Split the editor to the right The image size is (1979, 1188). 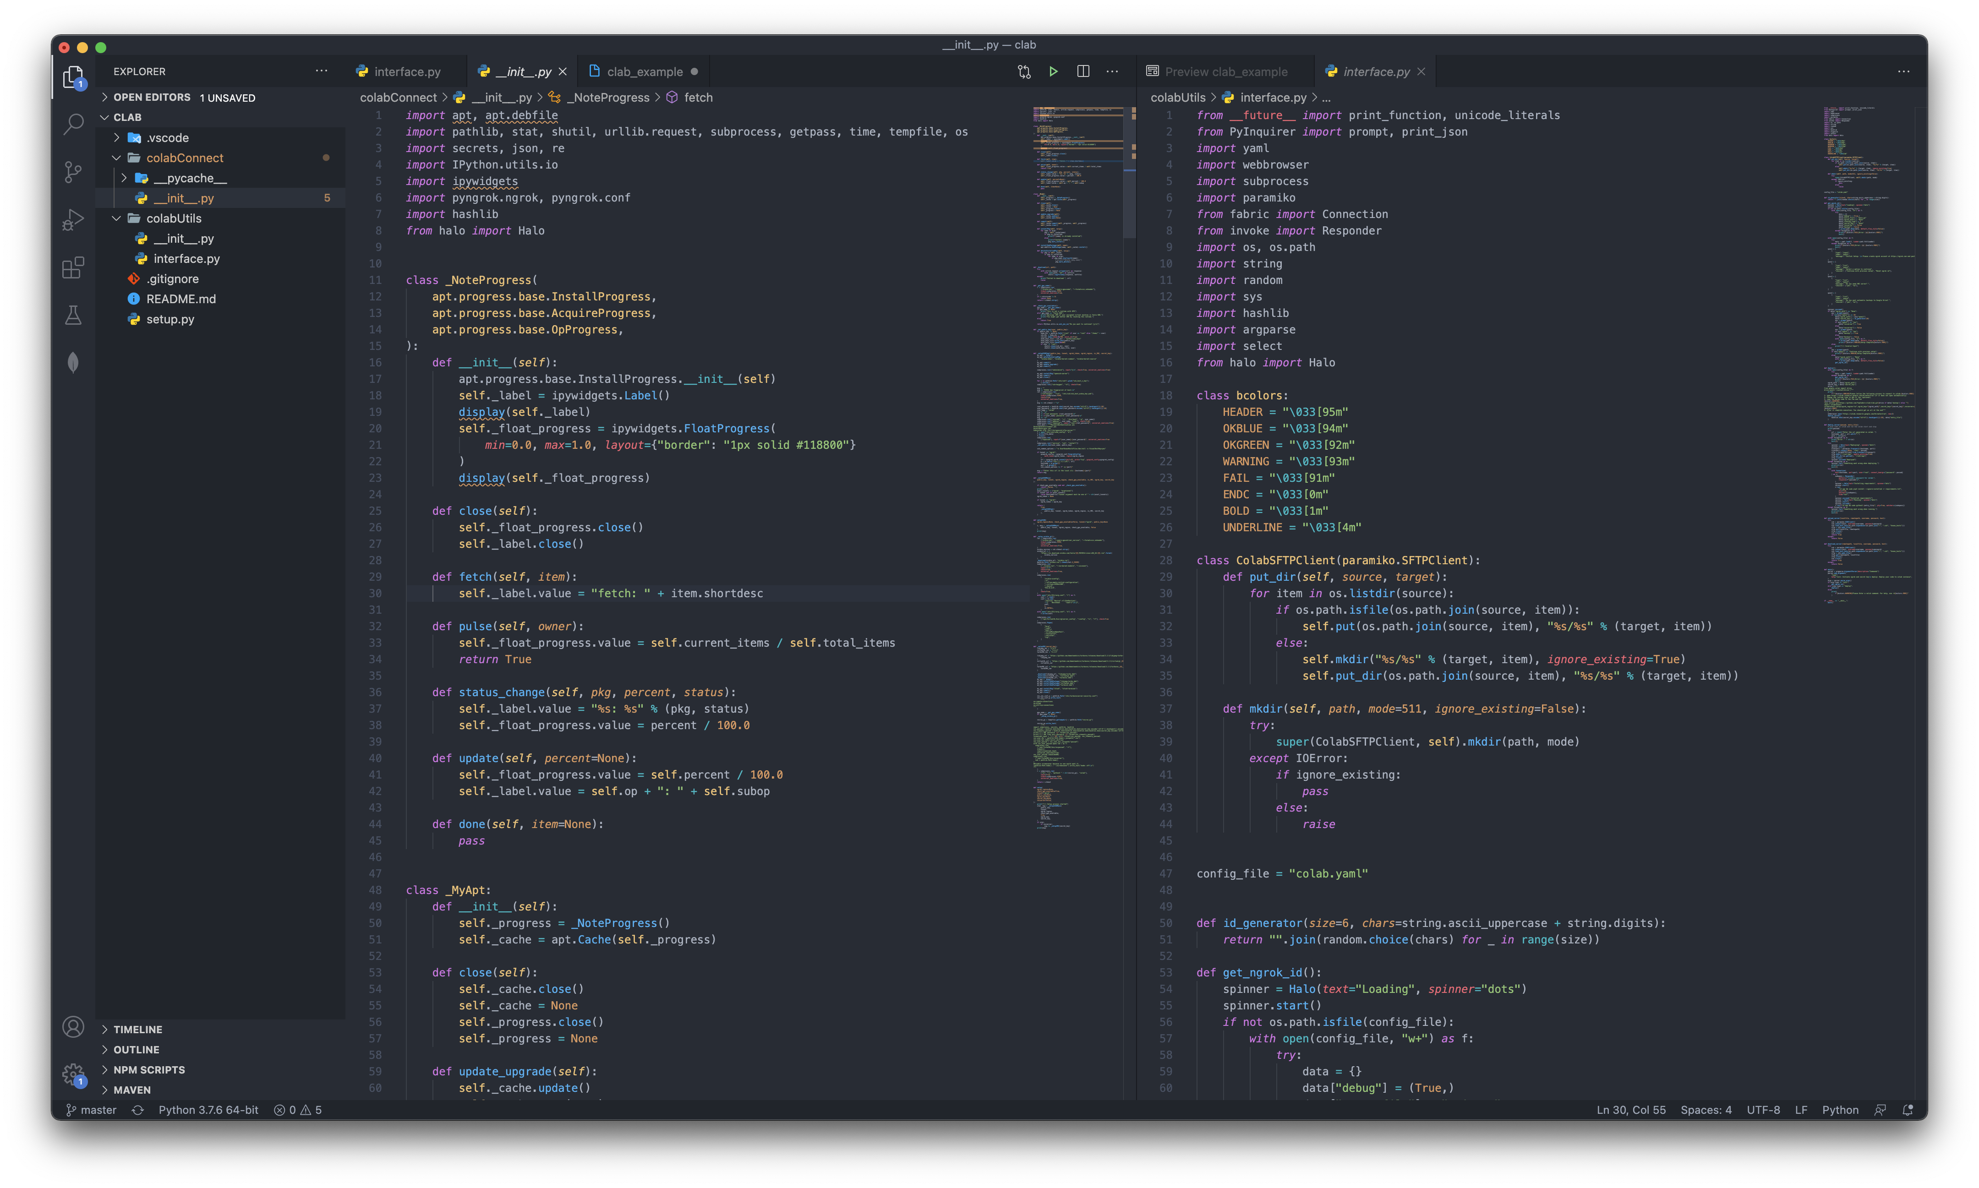(1083, 71)
